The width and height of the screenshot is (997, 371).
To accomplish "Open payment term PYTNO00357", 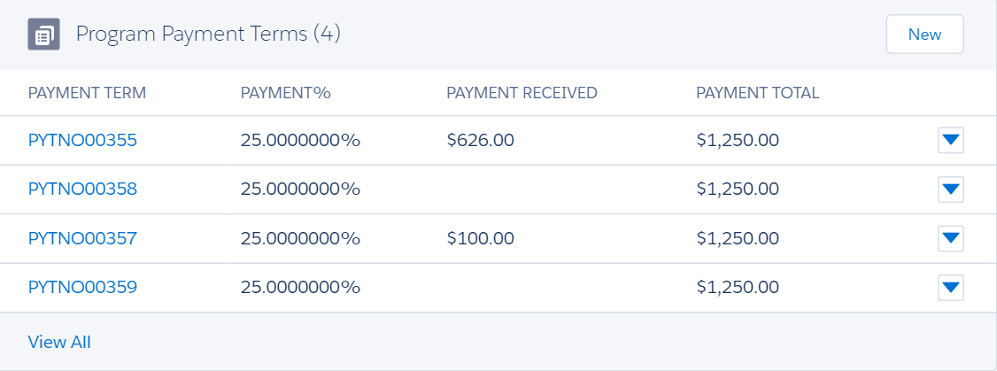I will 82,238.
